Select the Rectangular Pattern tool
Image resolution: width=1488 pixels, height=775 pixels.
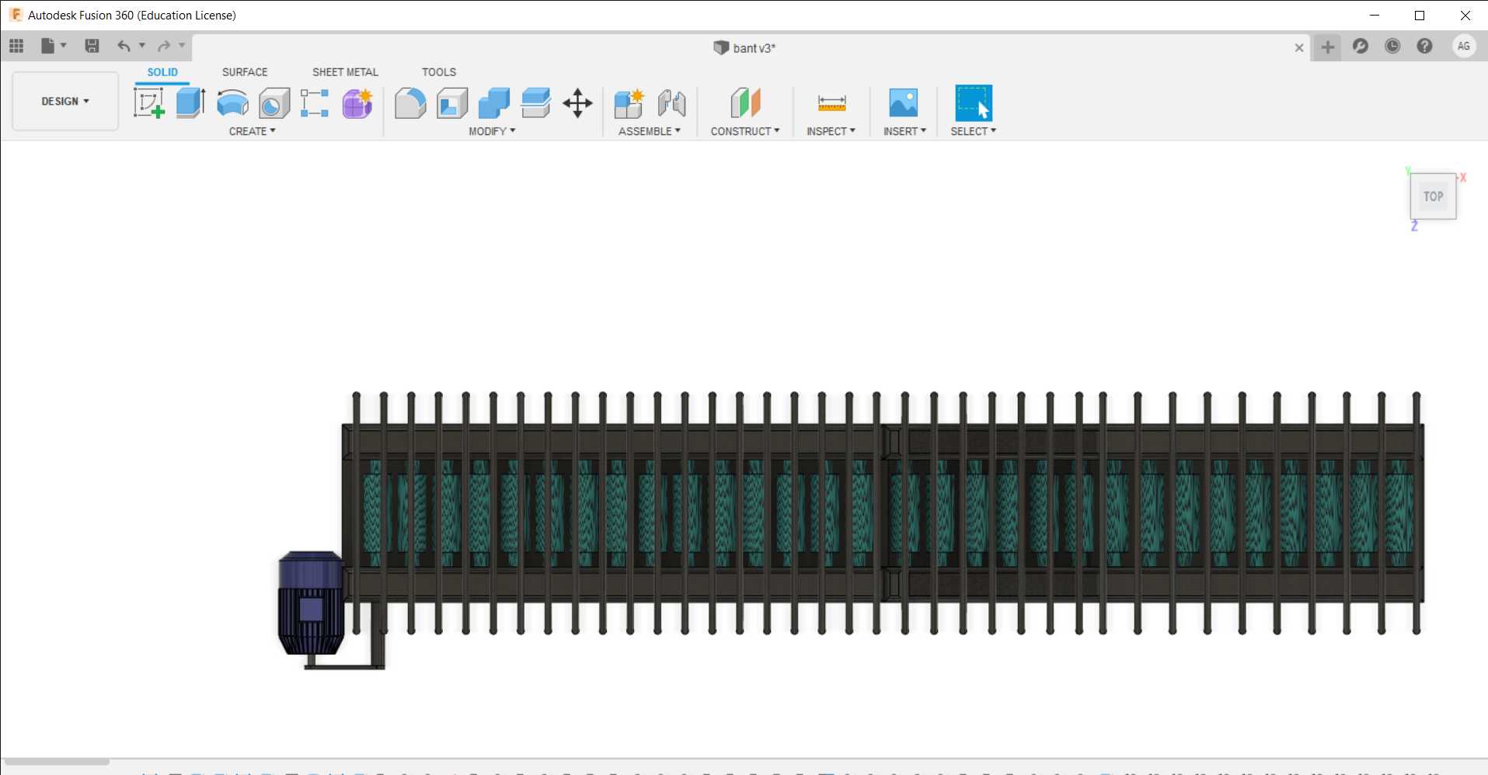315,103
